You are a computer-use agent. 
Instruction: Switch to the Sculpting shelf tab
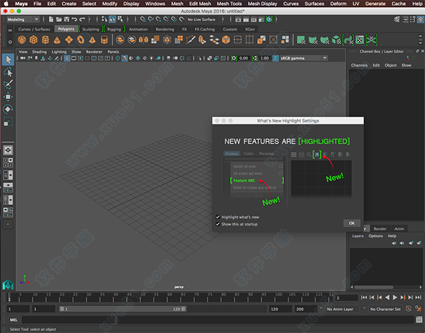click(x=91, y=29)
